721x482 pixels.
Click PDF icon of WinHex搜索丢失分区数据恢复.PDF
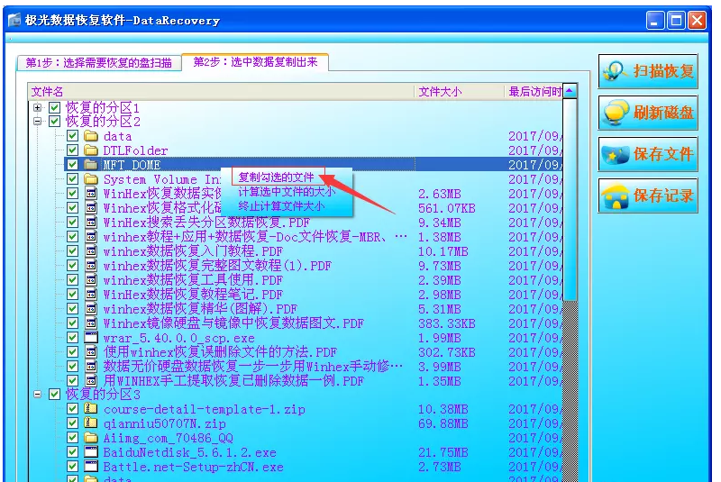click(91, 223)
